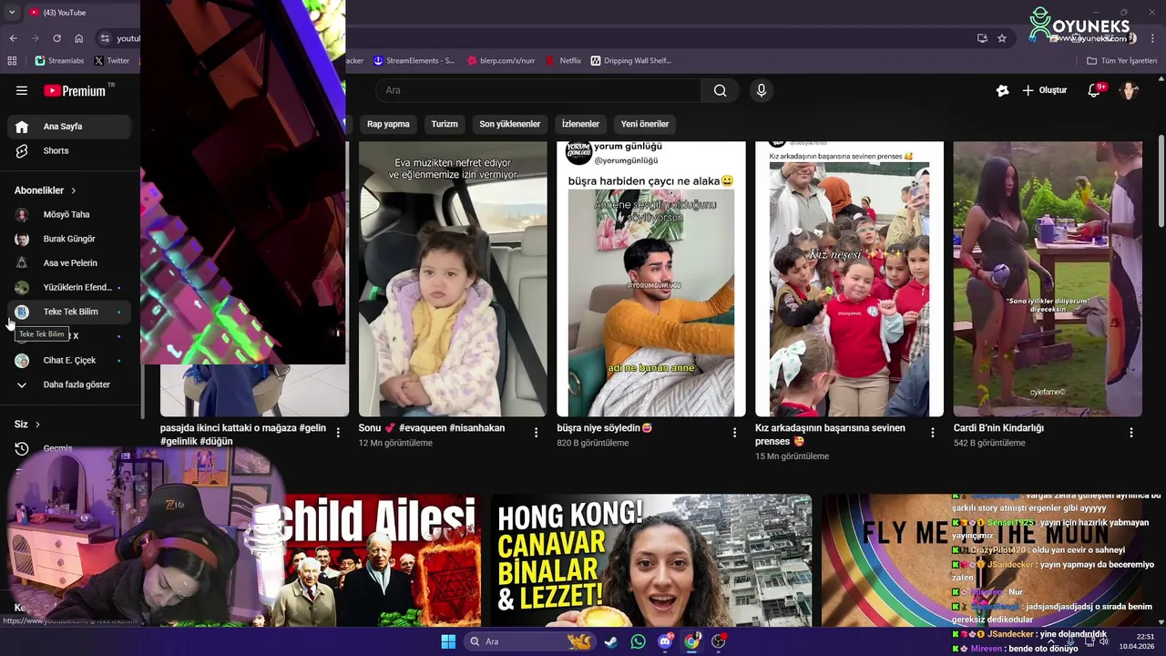The width and height of the screenshot is (1166, 656).
Task: Select the Turizm filter chip
Action: 445,124
